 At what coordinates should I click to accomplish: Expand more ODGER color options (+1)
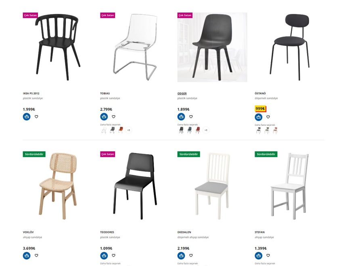[206, 130]
